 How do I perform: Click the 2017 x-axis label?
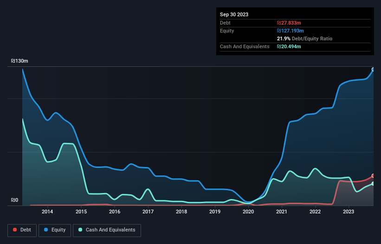[148, 212]
